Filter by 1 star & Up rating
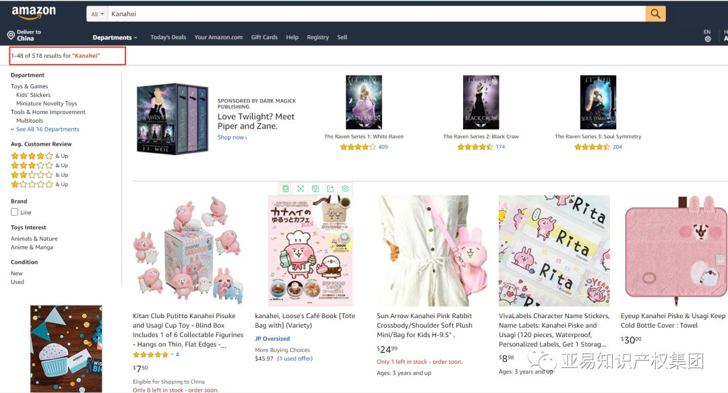 40,185
